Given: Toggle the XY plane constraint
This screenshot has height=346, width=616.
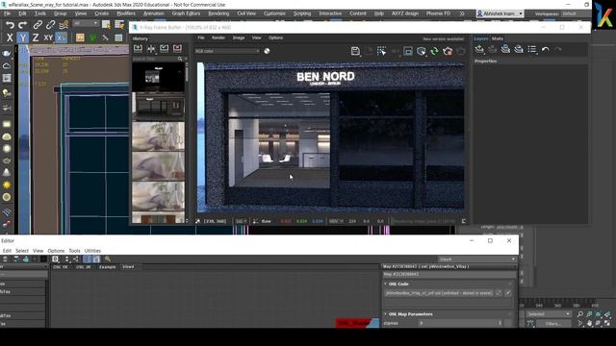Looking at the screenshot, I should [x=48, y=37].
